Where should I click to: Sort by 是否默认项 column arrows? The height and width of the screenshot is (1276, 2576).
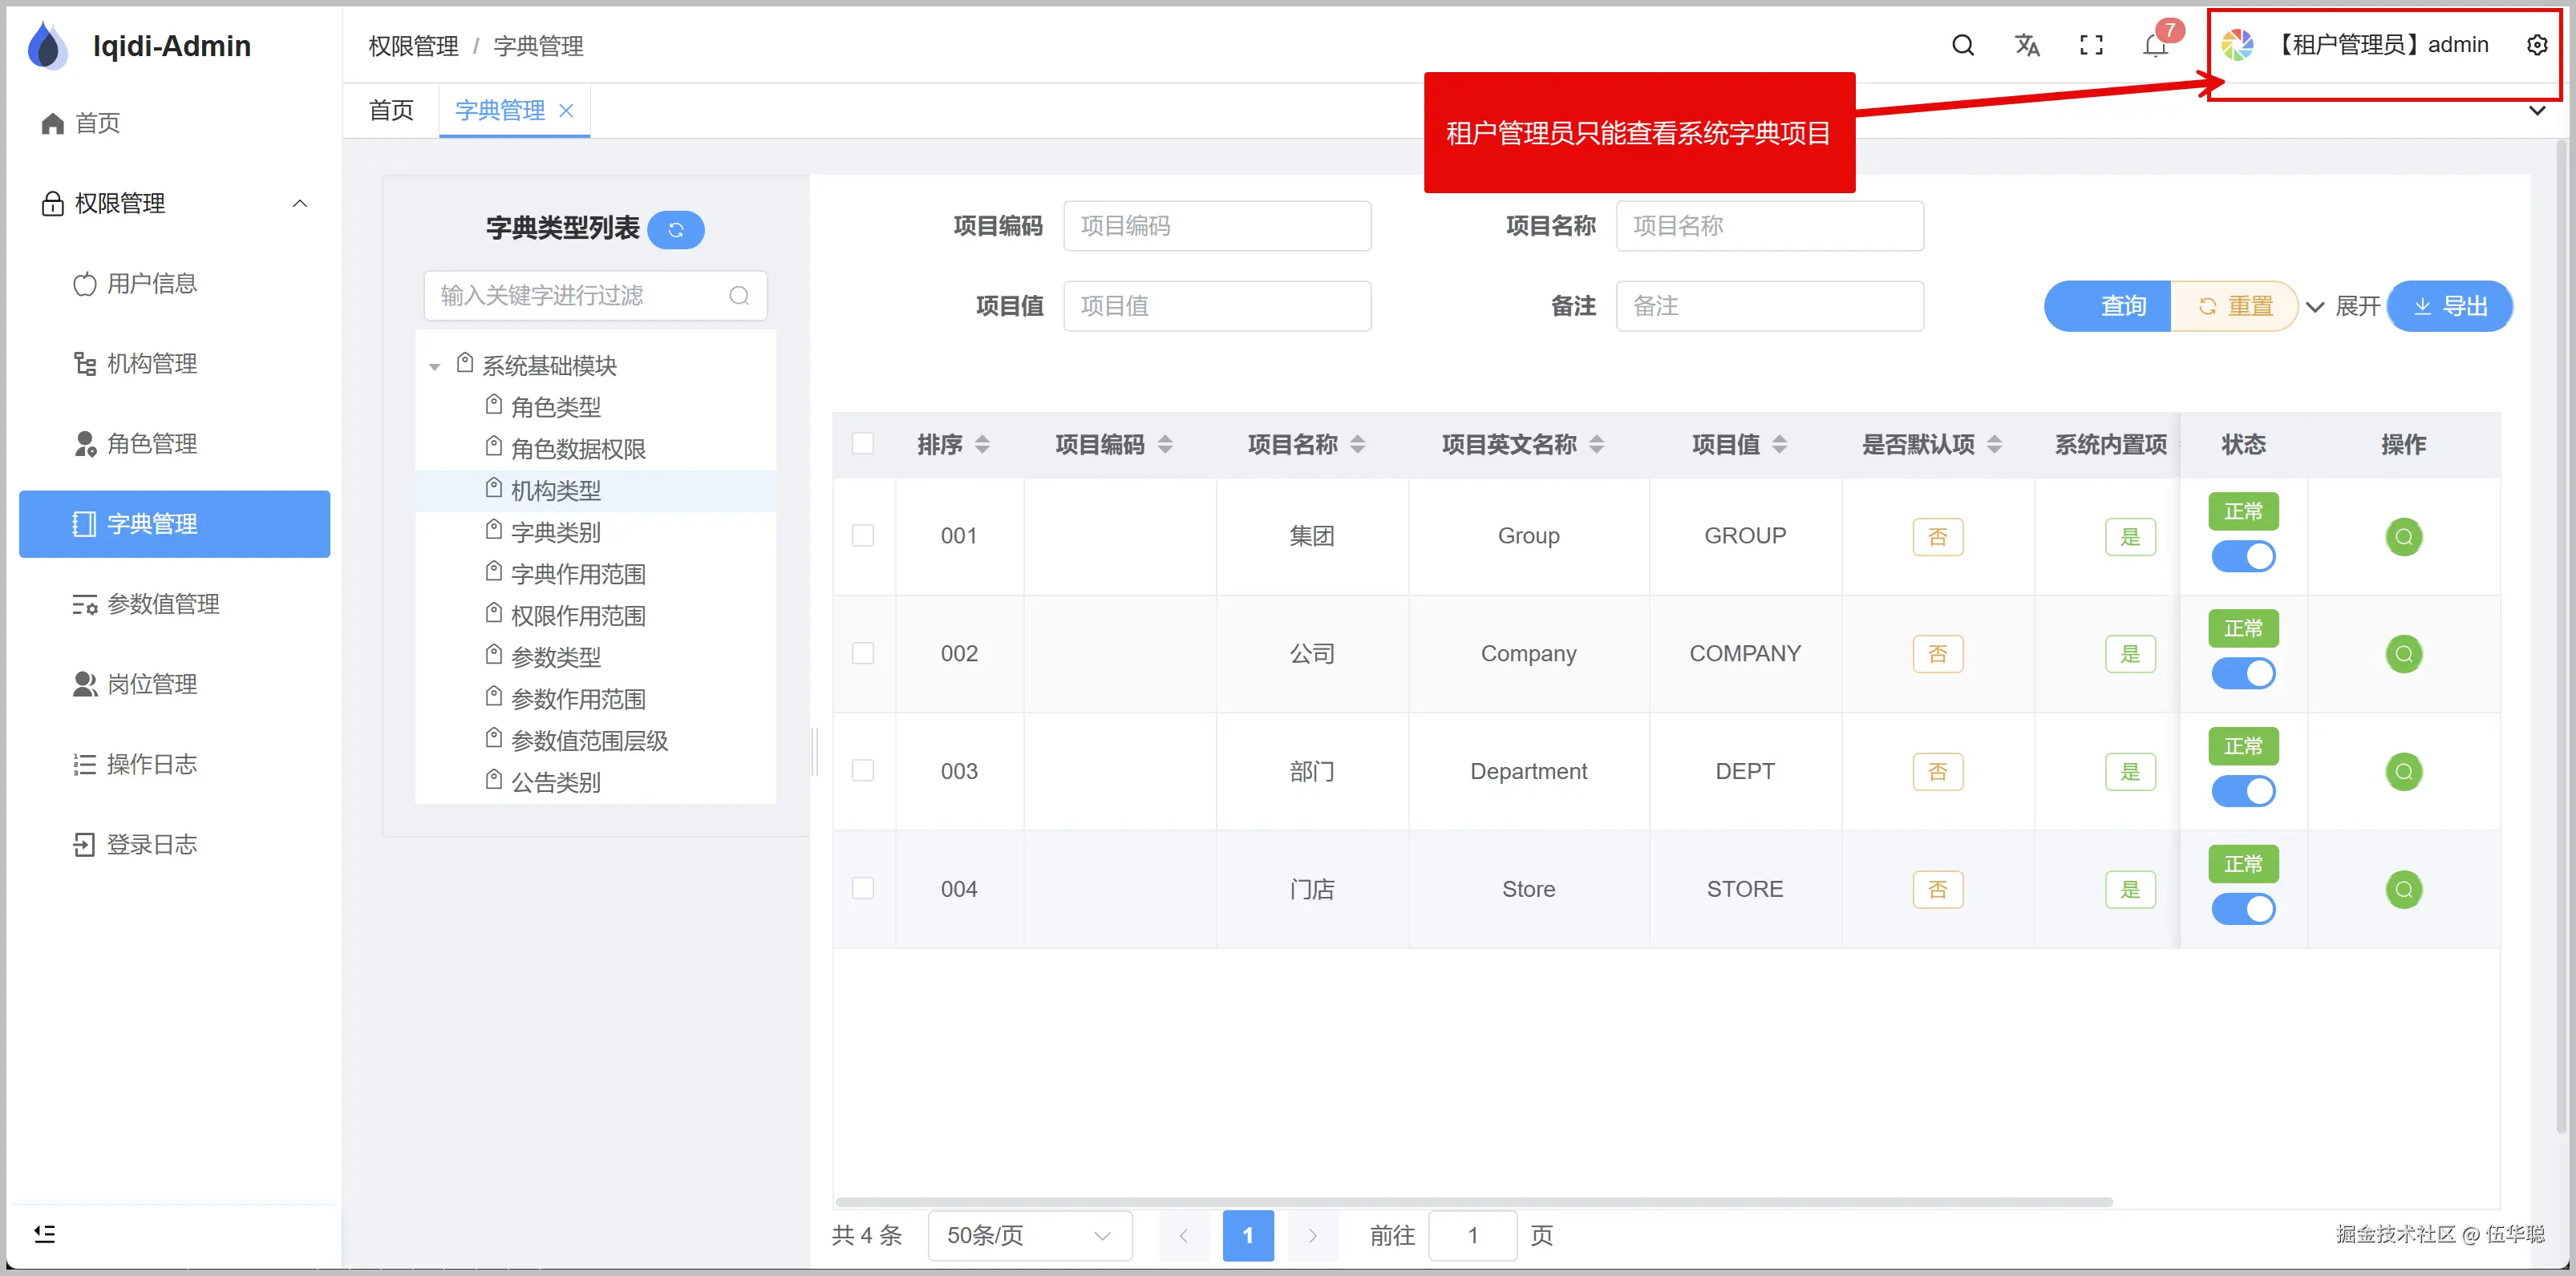[x=1994, y=445]
